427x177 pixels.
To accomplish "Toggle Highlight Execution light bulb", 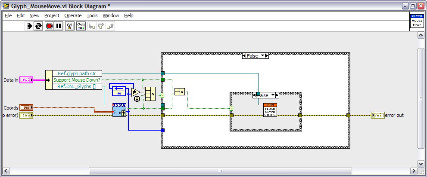I will pos(70,26).
